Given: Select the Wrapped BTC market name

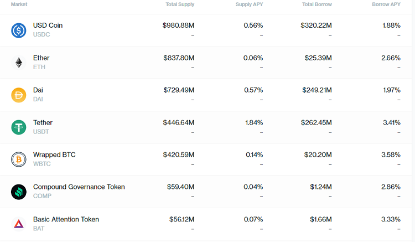Looking at the screenshot, I should [54, 155].
